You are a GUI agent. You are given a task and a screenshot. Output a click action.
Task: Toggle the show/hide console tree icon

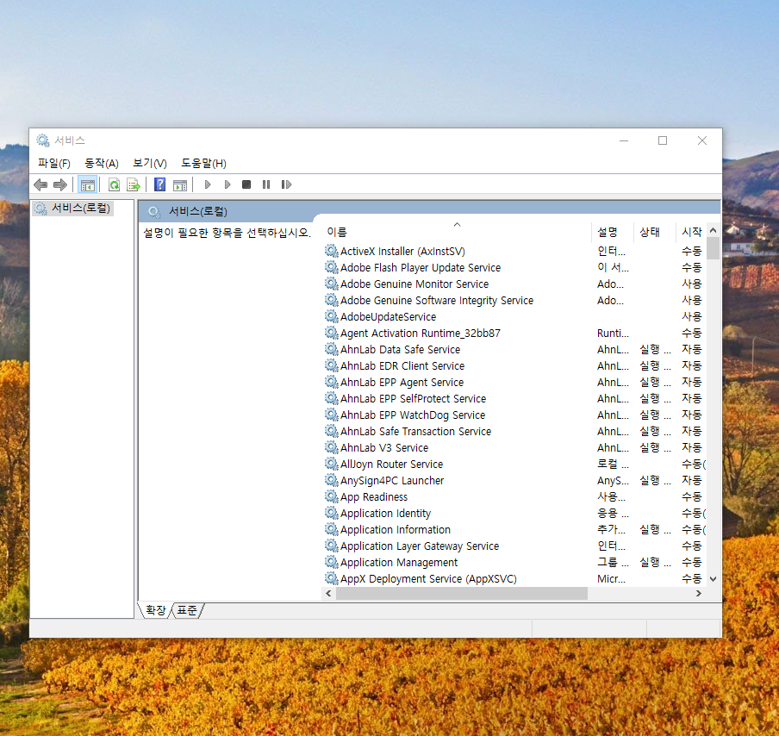(x=87, y=185)
